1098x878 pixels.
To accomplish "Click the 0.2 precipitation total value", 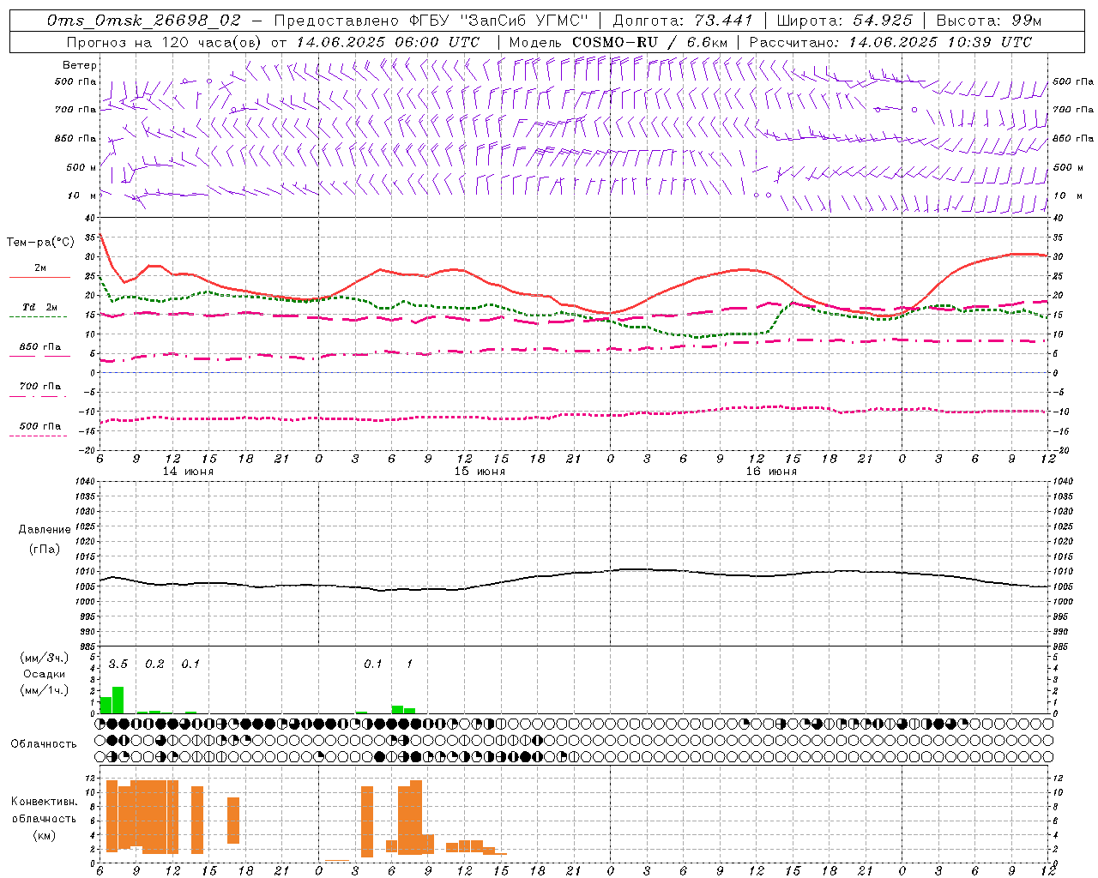I will [154, 665].
